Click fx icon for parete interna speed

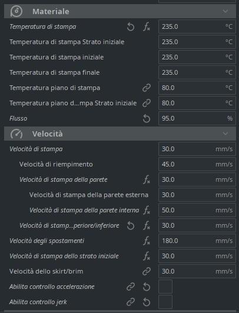(x=147, y=210)
